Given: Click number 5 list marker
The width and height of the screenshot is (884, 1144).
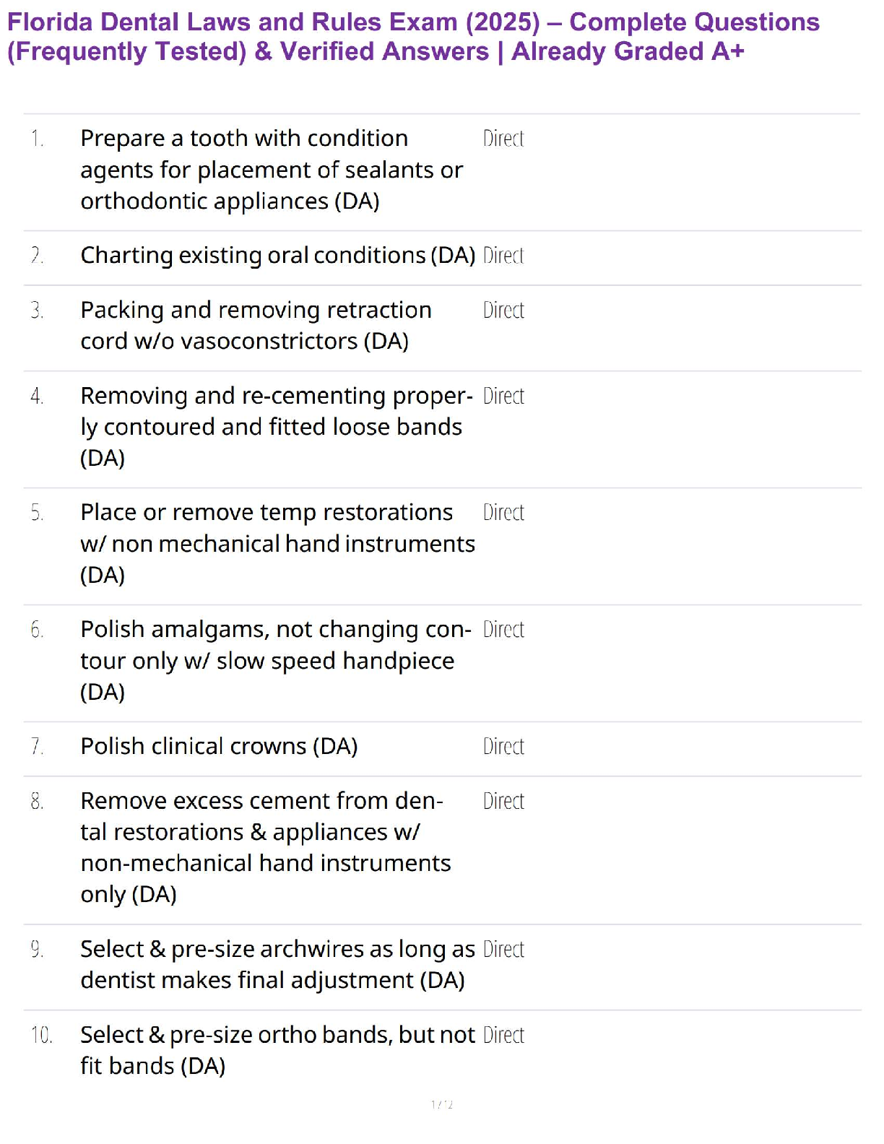Looking at the screenshot, I should point(37,513).
